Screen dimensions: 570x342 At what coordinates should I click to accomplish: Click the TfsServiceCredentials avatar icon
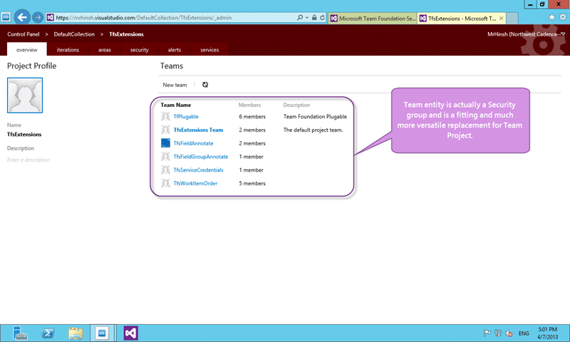click(x=165, y=170)
